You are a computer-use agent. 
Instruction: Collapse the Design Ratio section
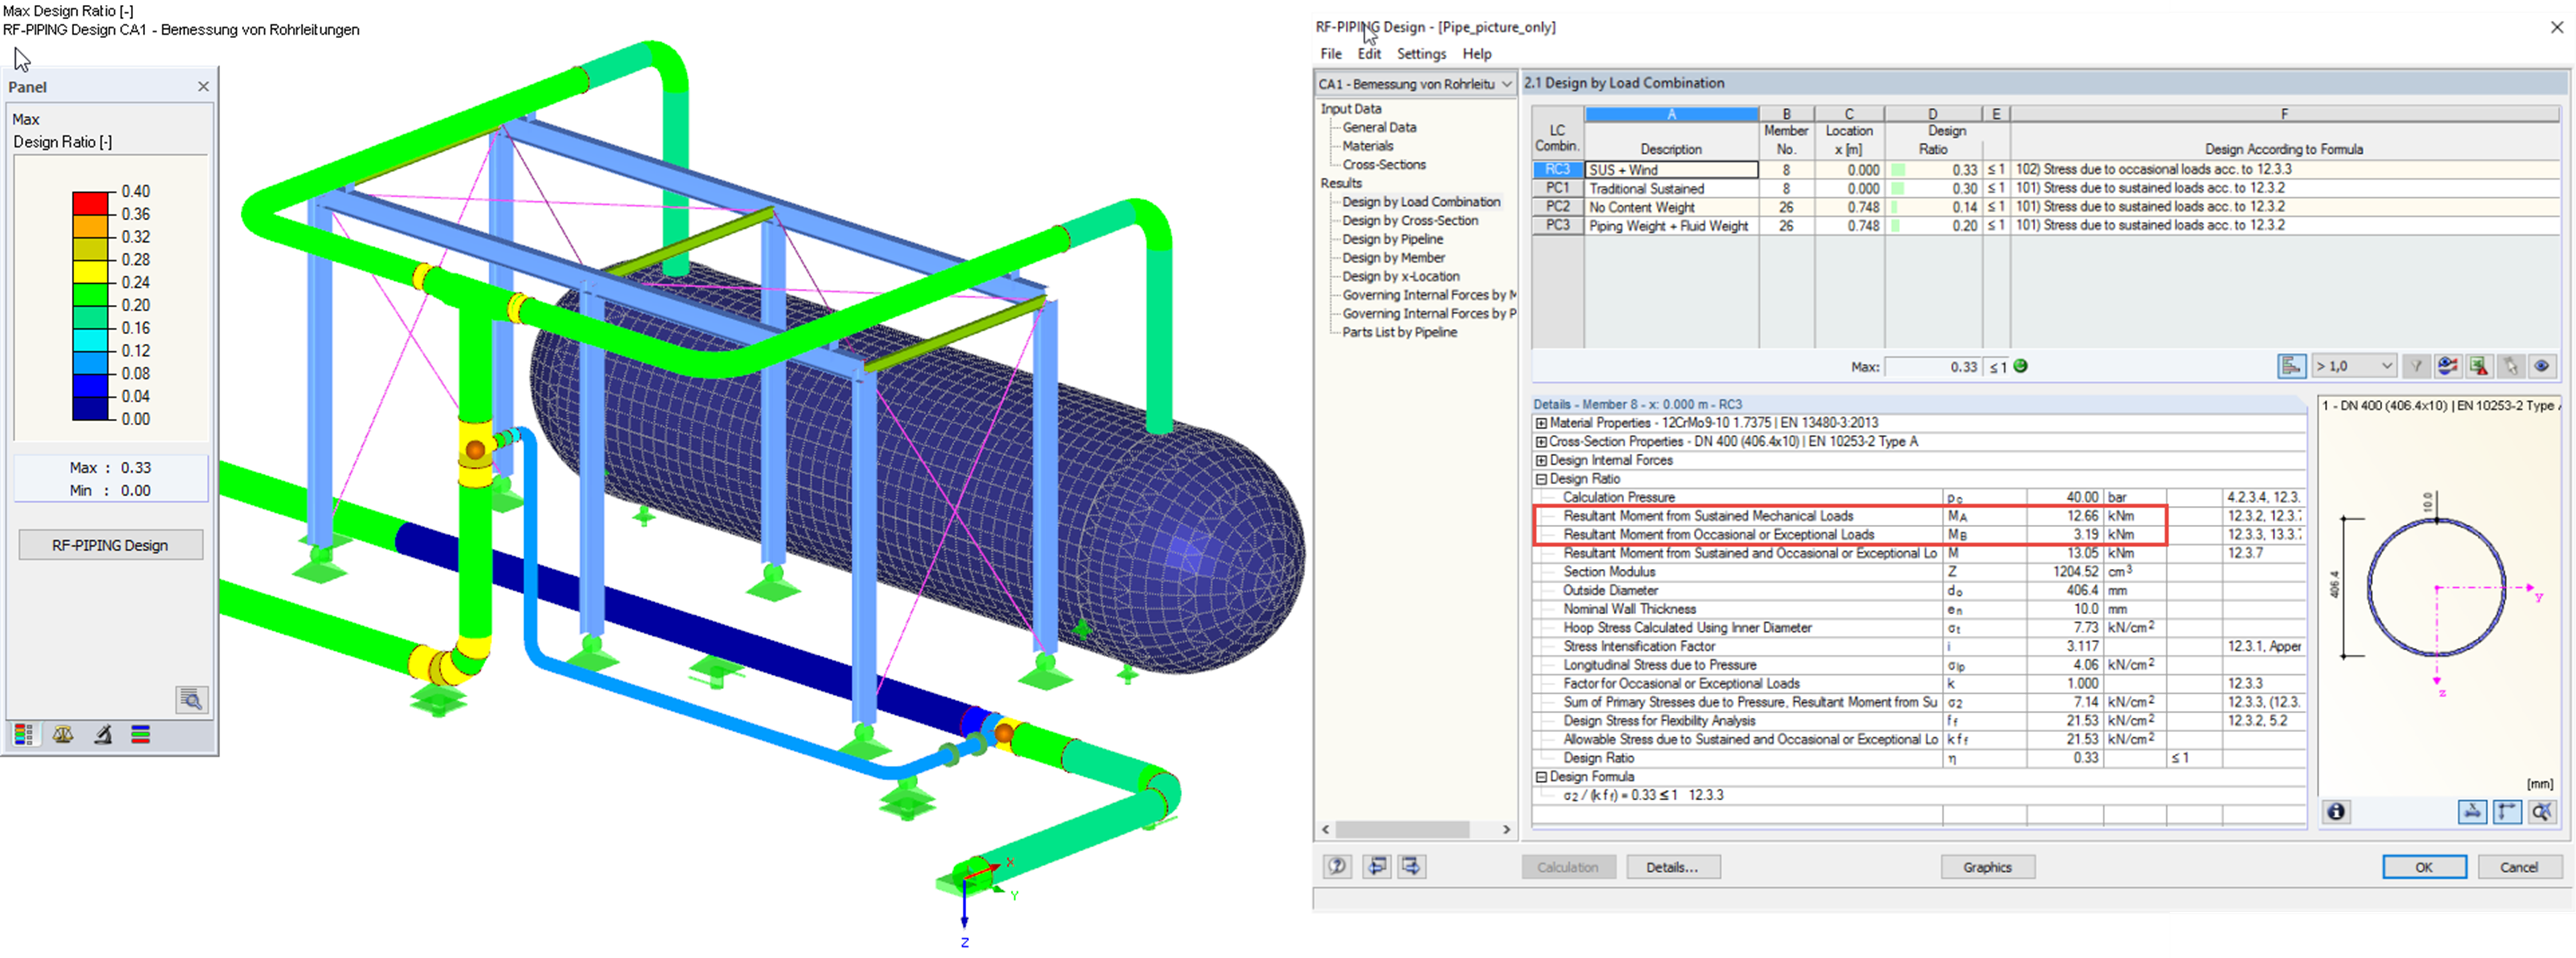(1541, 479)
